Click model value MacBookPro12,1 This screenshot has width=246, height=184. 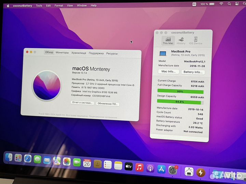coord(194,61)
